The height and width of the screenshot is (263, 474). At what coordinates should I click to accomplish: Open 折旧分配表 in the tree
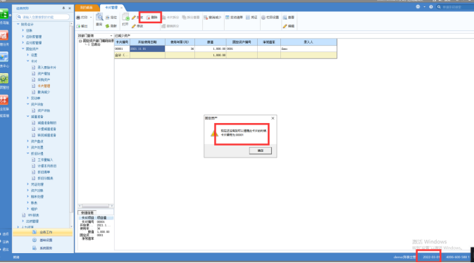coord(45,178)
